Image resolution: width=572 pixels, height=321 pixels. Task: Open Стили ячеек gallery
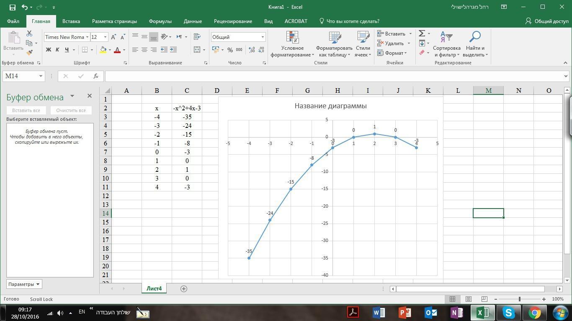click(363, 44)
